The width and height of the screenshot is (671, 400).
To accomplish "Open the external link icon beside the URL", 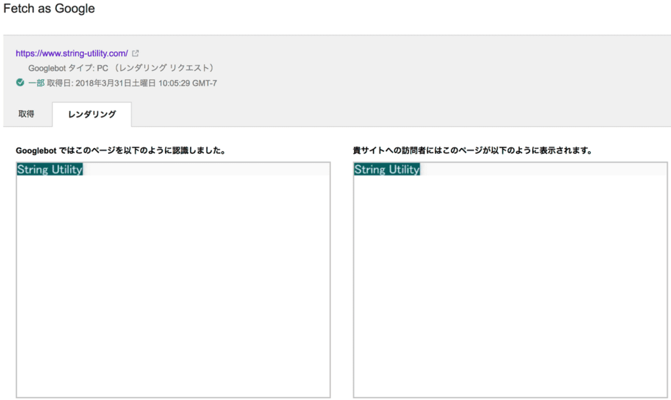I will 135,53.
